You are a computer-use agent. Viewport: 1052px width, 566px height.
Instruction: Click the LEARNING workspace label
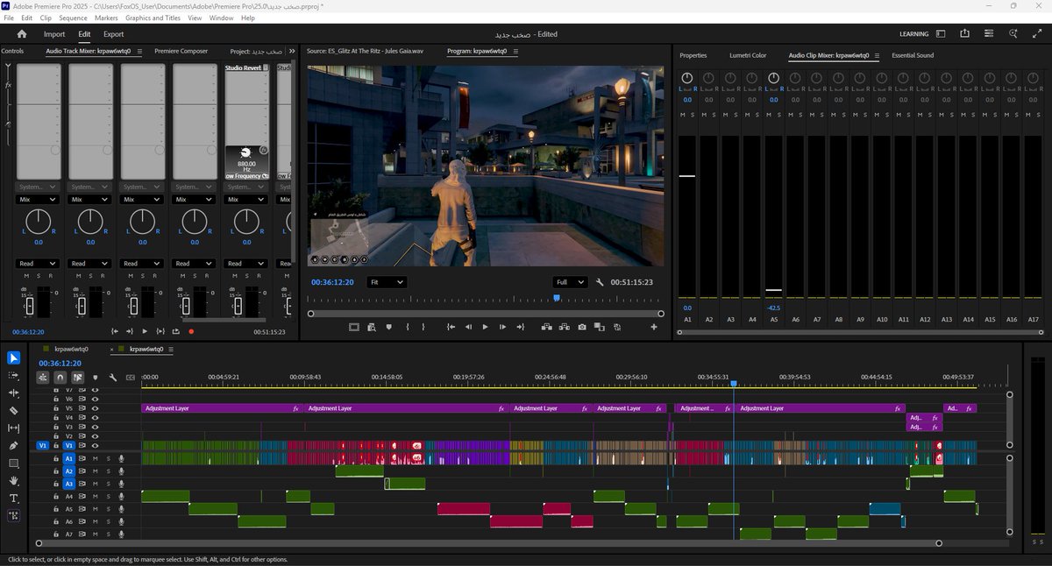pos(913,34)
